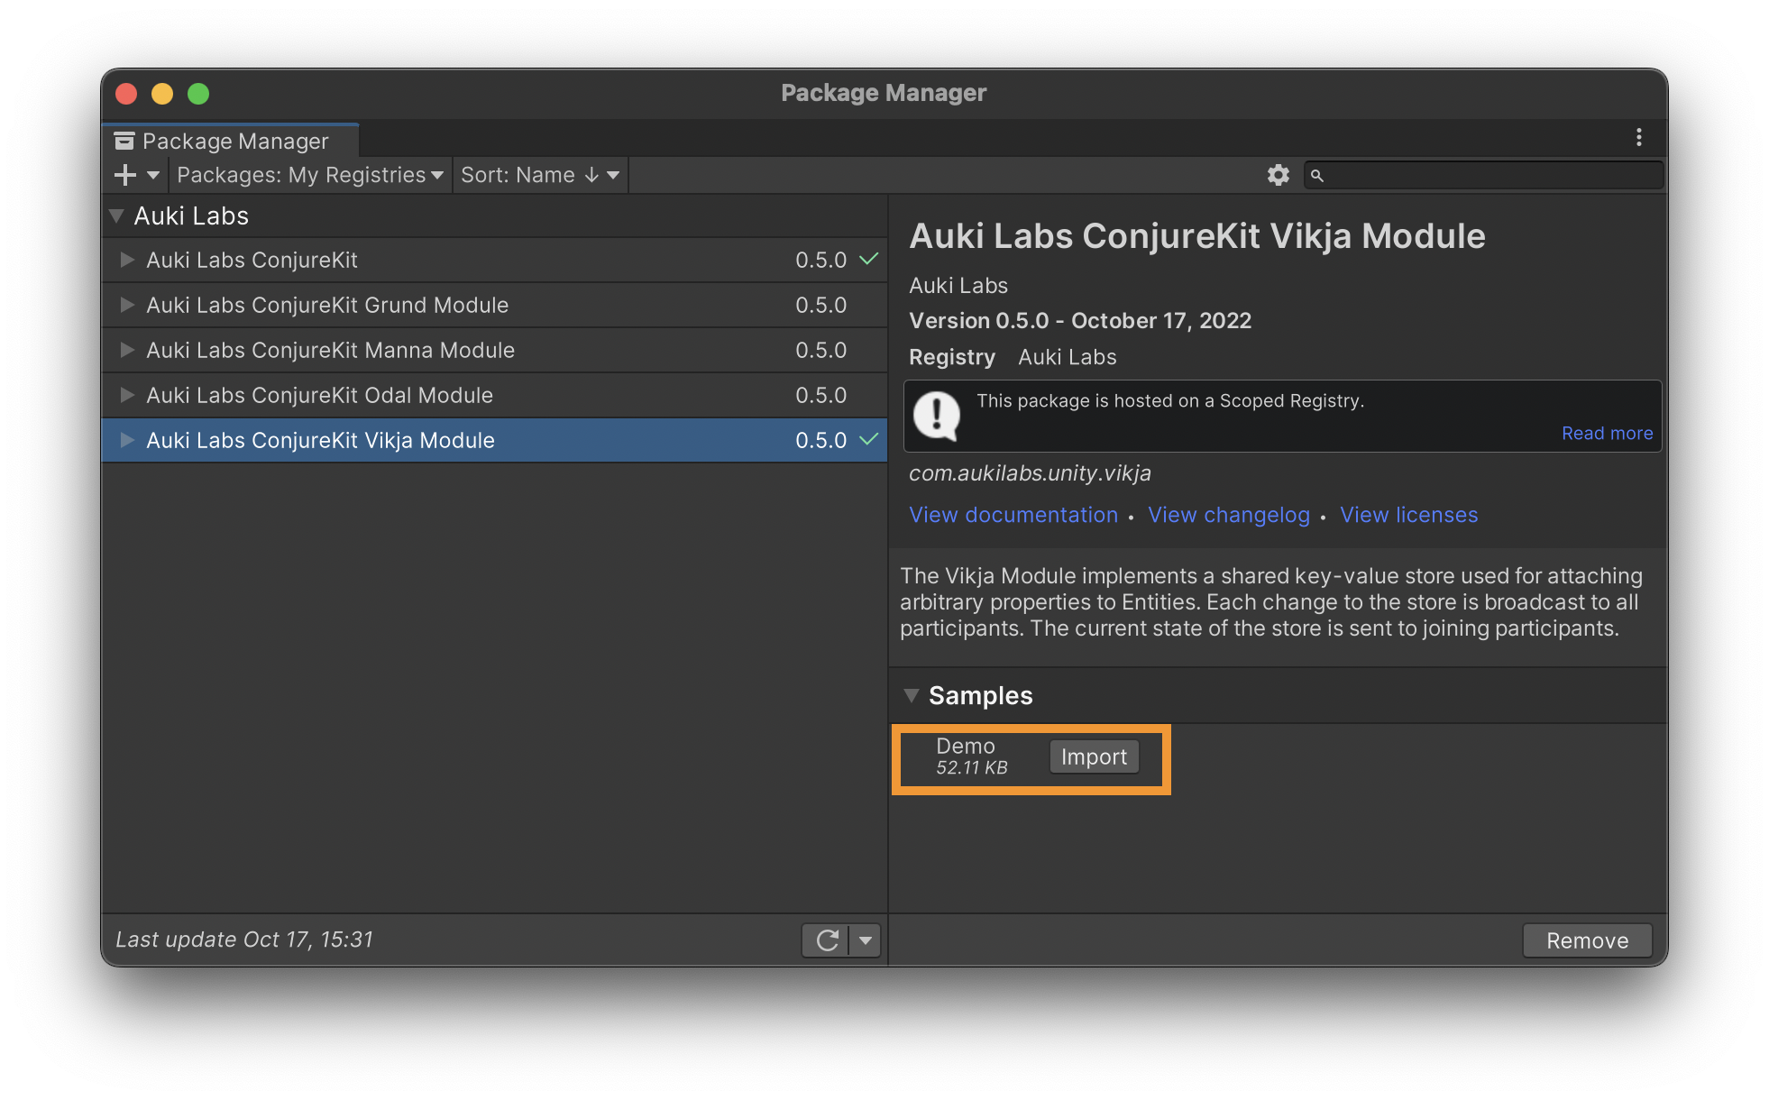Click the 52.11 KB sample size
The image size is (1769, 1100).
[x=971, y=768]
